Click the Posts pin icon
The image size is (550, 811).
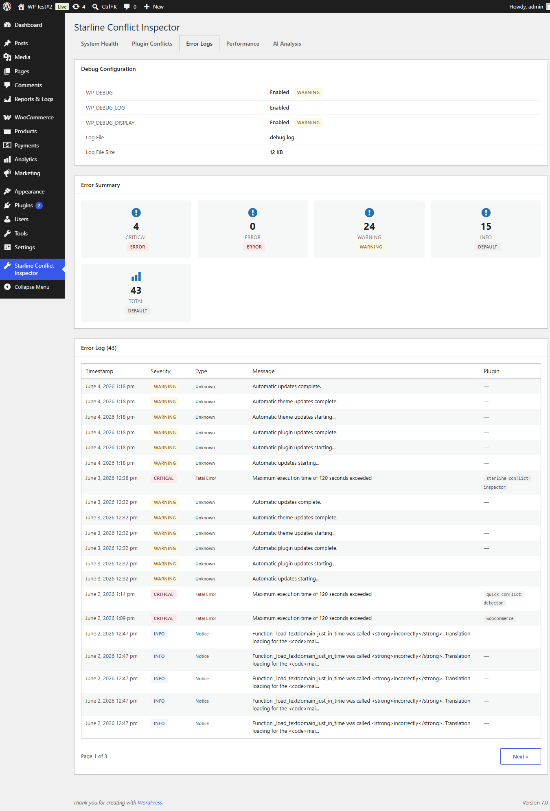[x=7, y=43]
